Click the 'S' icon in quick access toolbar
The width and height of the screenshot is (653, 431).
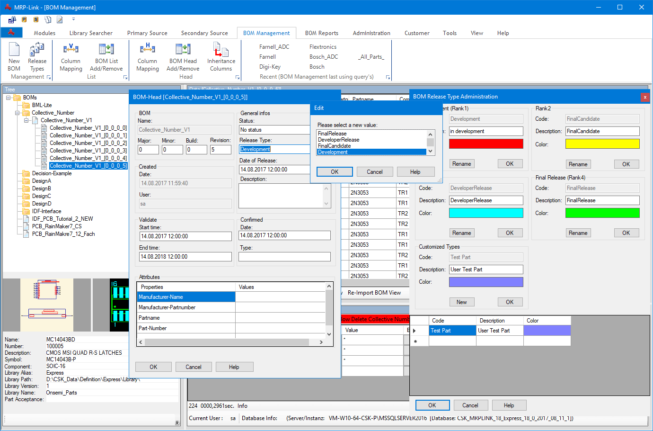click(36, 19)
